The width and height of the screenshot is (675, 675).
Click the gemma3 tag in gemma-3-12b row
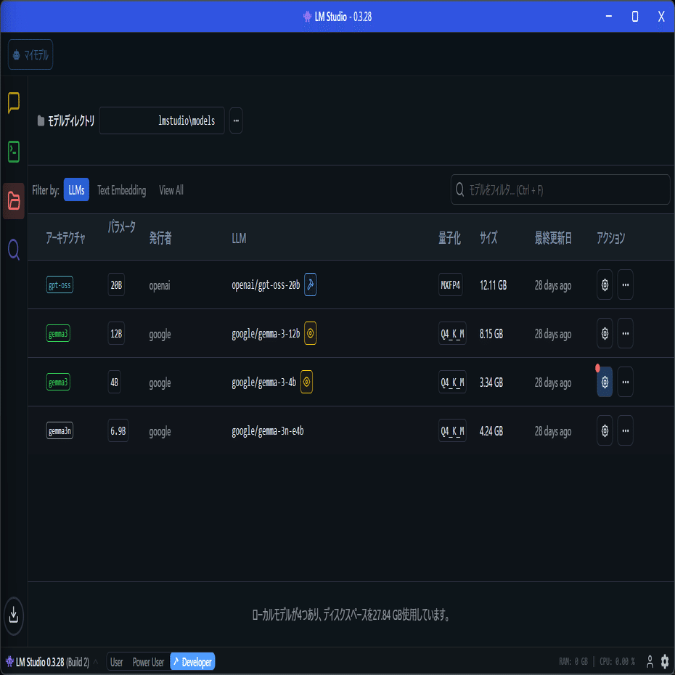click(58, 334)
